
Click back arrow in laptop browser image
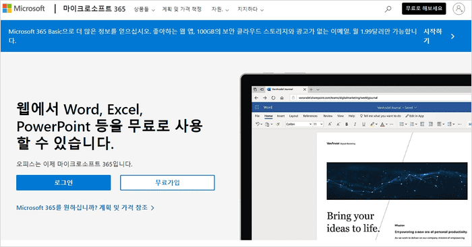pos(256,98)
